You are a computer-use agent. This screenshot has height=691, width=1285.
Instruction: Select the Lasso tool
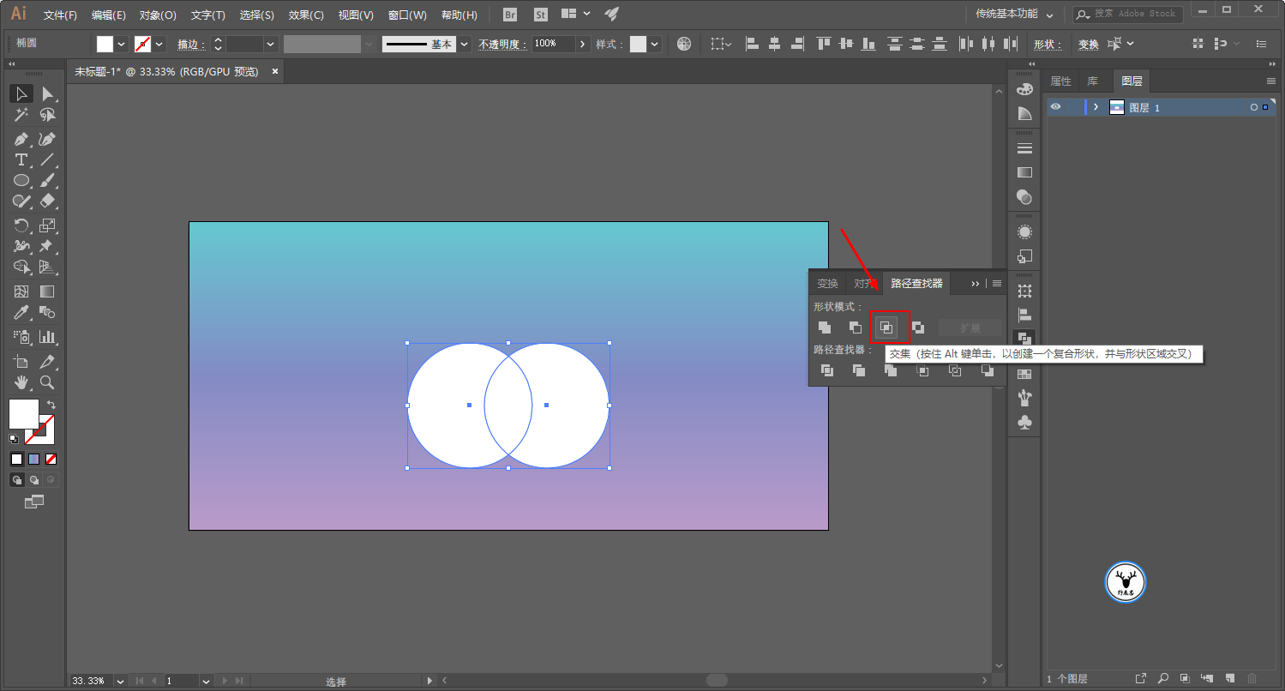point(48,115)
